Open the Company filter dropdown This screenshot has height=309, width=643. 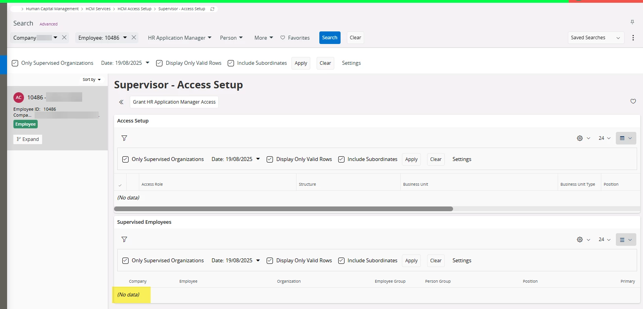pyautogui.click(x=55, y=37)
